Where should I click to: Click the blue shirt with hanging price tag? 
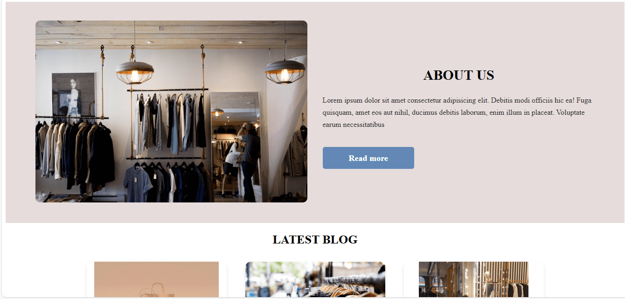tap(138, 185)
